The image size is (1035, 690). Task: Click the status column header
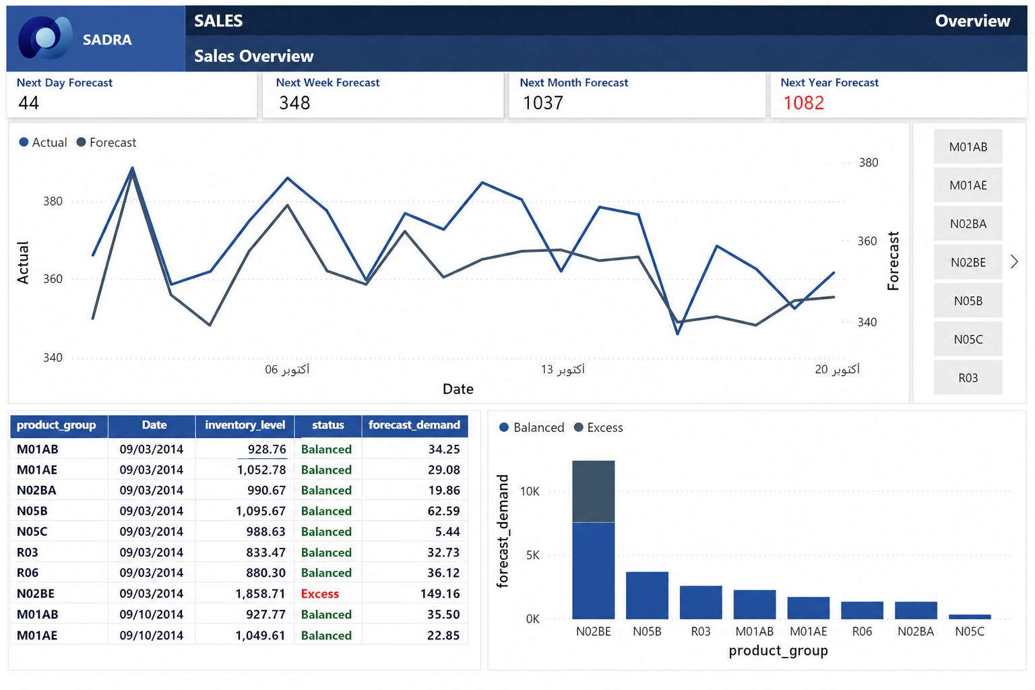pos(327,425)
